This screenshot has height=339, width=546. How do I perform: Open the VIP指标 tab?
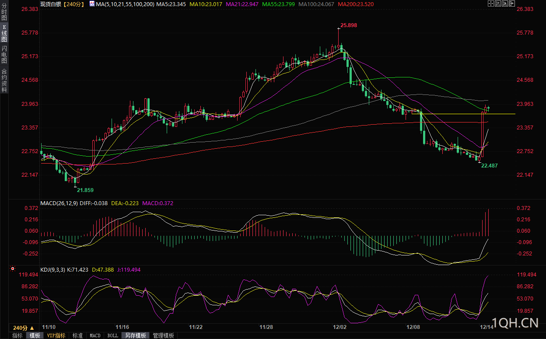(56, 336)
